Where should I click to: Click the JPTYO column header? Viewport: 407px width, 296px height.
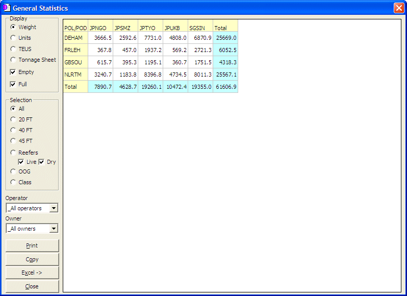pyautogui.click(x=150, y=28)
